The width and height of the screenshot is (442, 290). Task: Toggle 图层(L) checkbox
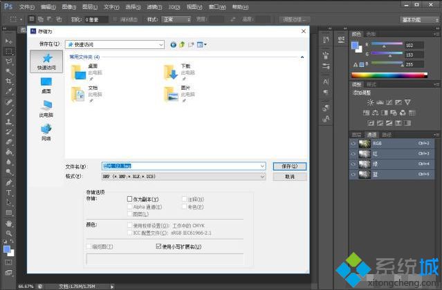(129, 214)
